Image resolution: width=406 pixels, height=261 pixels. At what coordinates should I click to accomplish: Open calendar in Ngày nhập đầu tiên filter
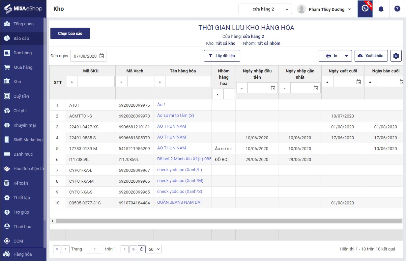pyautogui.click(x=273, y=88)
